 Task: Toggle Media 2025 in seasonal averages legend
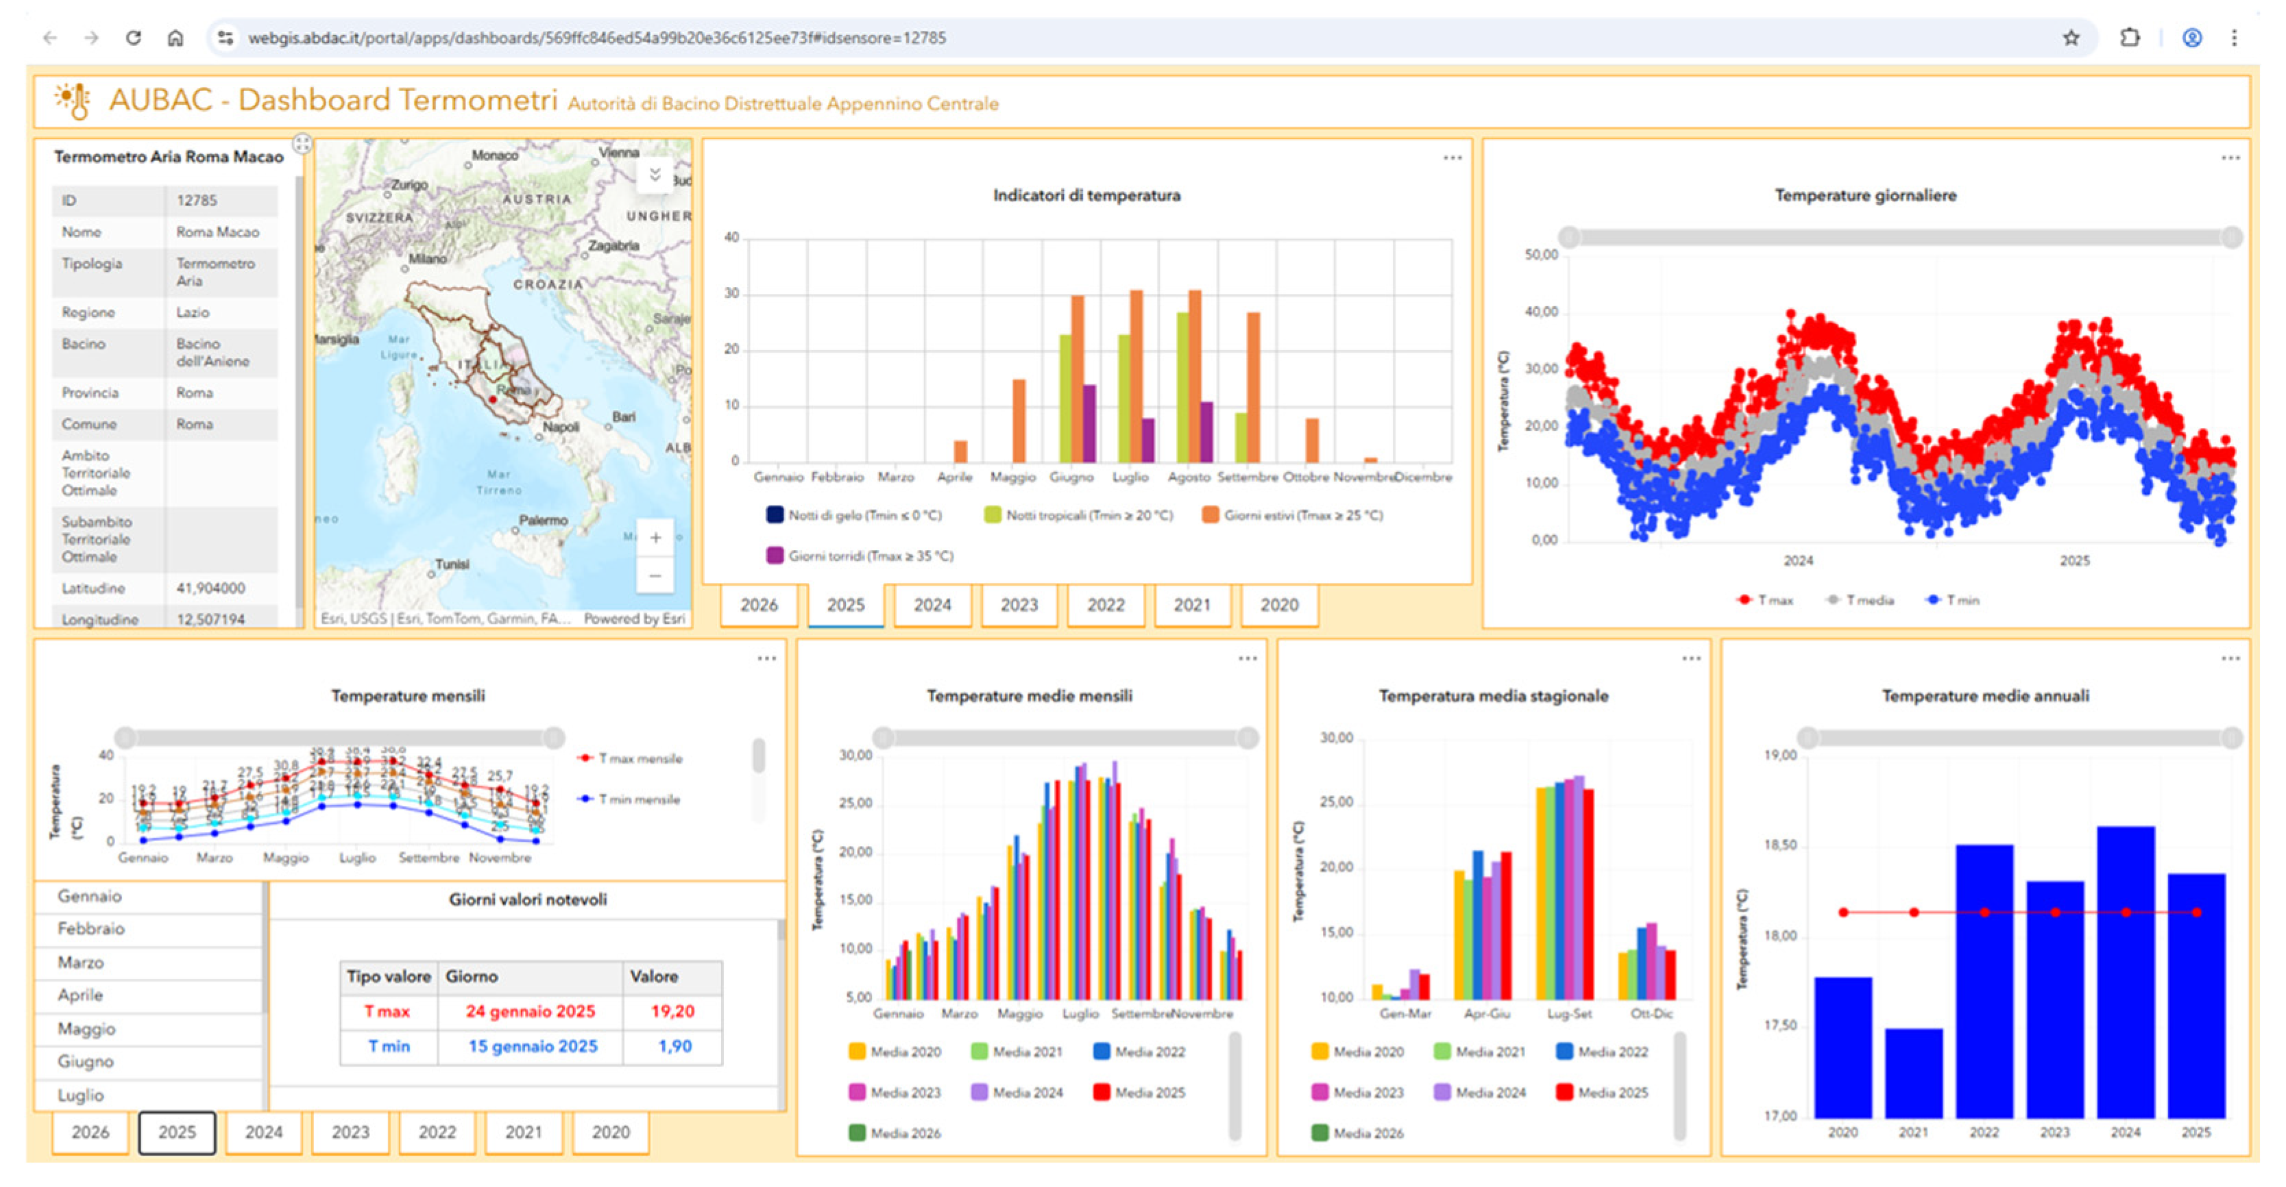coord(1602,1092)
